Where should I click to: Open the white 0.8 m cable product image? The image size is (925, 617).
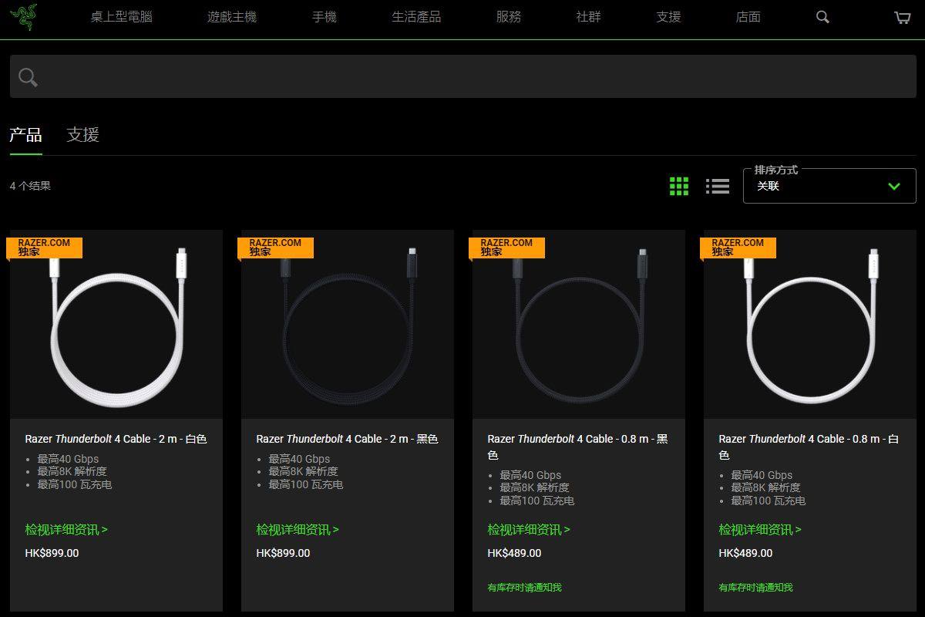point(810,325)
